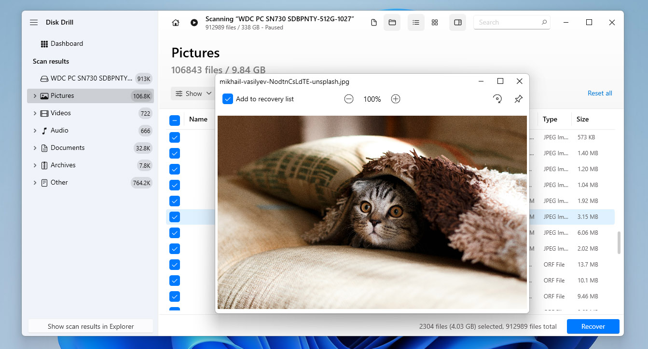Toggle the preview panel icon
Image resolution: width=648 pixels, height=349 pixels.
point(458,23)
